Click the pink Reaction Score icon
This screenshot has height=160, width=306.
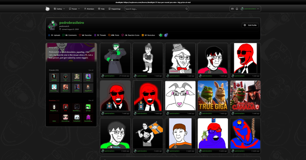(x=123, y=35)
